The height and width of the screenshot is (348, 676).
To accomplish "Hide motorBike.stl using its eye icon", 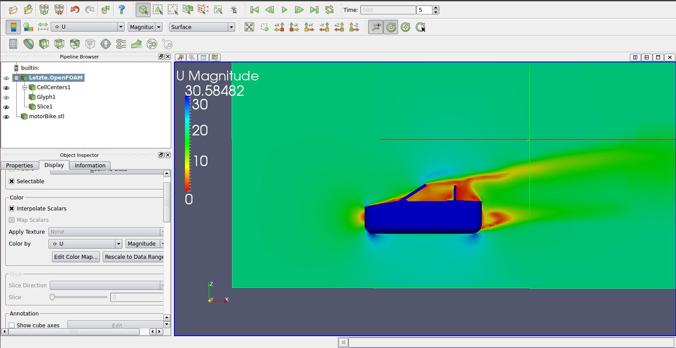I will (6, 117).
